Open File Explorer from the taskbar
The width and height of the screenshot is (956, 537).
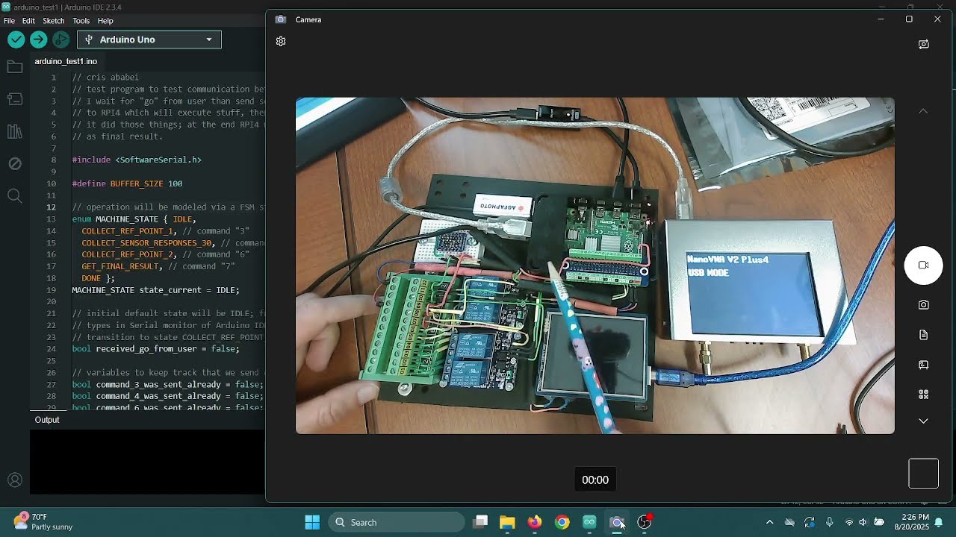[x=507, y=522]
